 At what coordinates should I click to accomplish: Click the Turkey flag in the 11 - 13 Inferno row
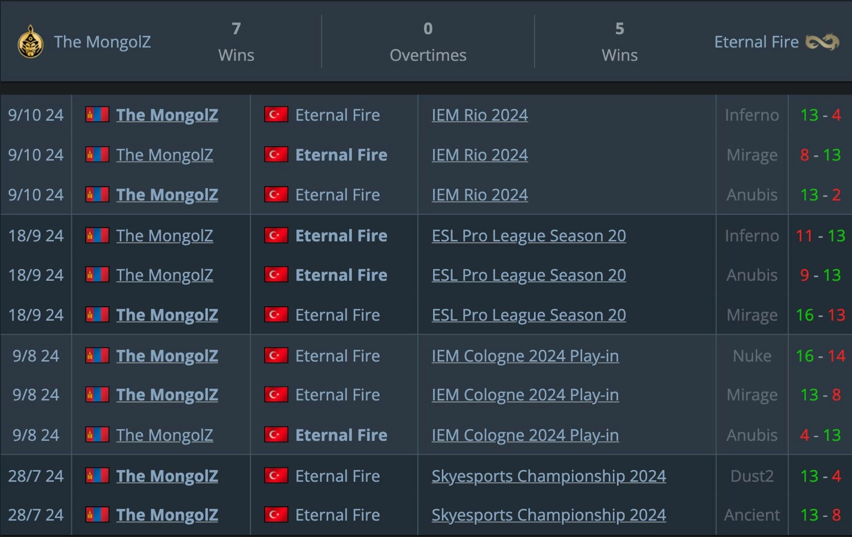coord(276,236)
